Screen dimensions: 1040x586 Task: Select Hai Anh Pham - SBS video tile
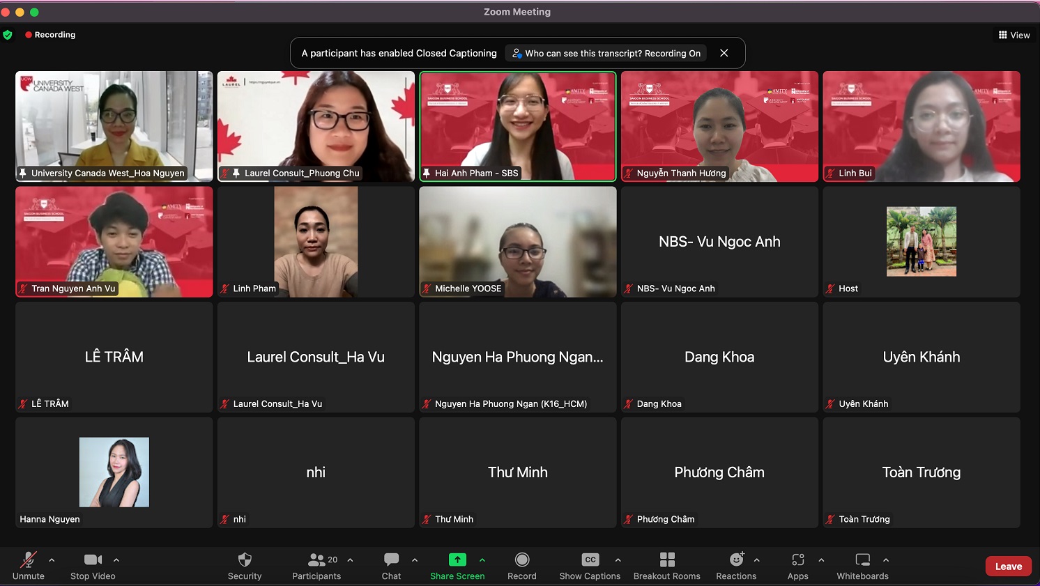tap(517, 125)
